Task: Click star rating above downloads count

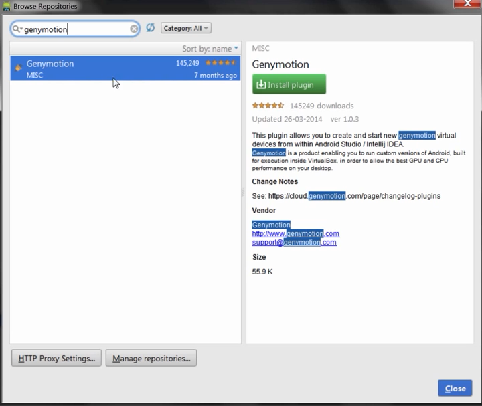Action: pyautogui.click(x=268, y=106)
